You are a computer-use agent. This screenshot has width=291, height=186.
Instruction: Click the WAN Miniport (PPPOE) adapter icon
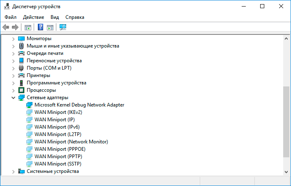[29, 150]
